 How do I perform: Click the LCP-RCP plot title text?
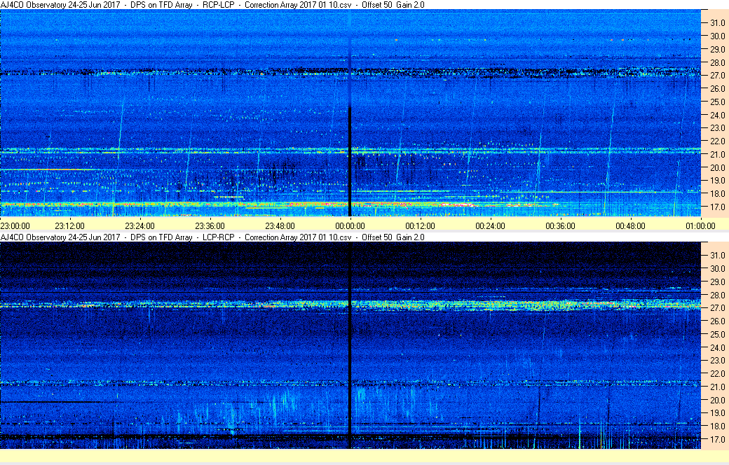(x=212, y=237)
